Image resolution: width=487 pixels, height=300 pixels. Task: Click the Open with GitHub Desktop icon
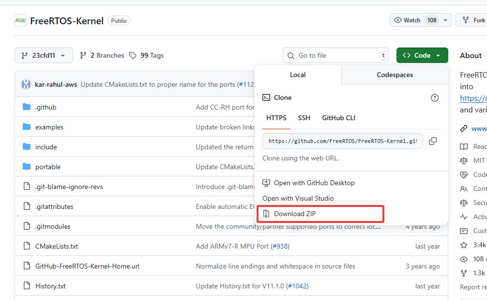(x=266, y=183)
